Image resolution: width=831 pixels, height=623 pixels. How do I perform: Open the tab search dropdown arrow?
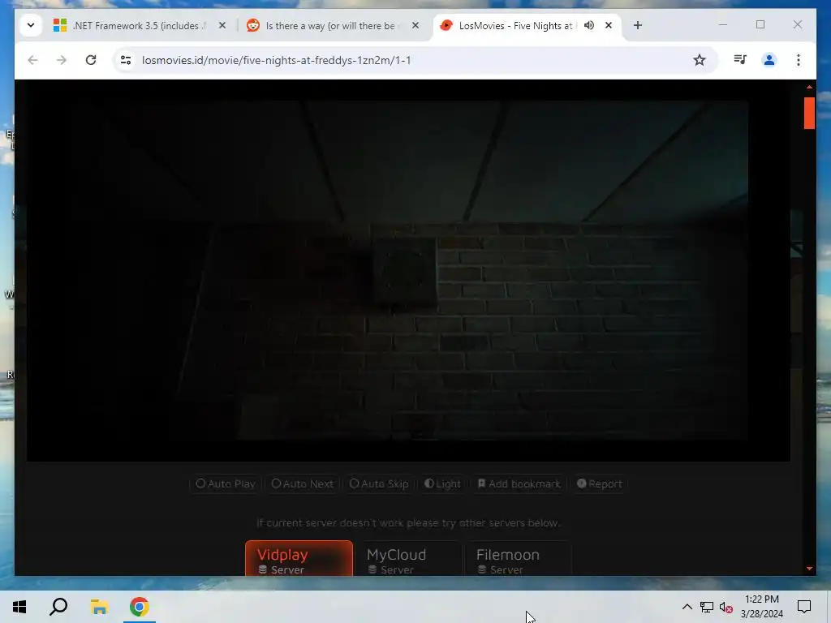[31, 25]
